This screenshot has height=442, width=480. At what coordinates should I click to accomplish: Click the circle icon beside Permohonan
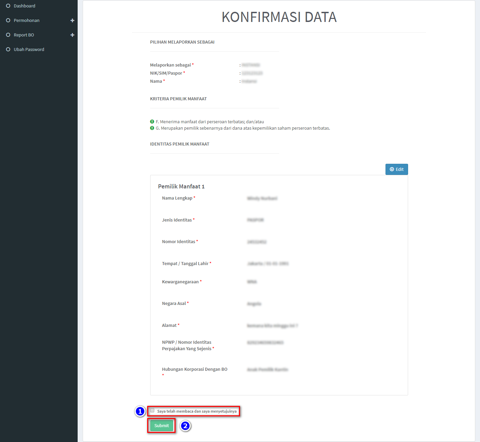click(8, 20)
